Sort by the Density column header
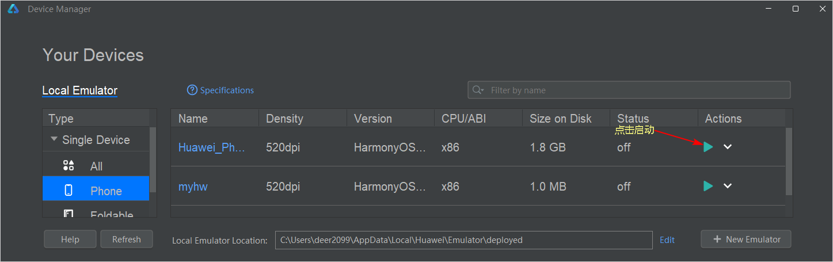833x262 pixels. tap(303, 119)
